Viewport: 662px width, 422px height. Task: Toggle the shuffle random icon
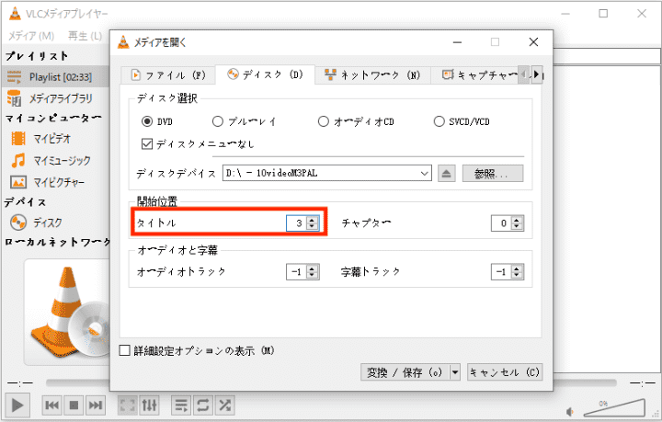tap(224, 405)
